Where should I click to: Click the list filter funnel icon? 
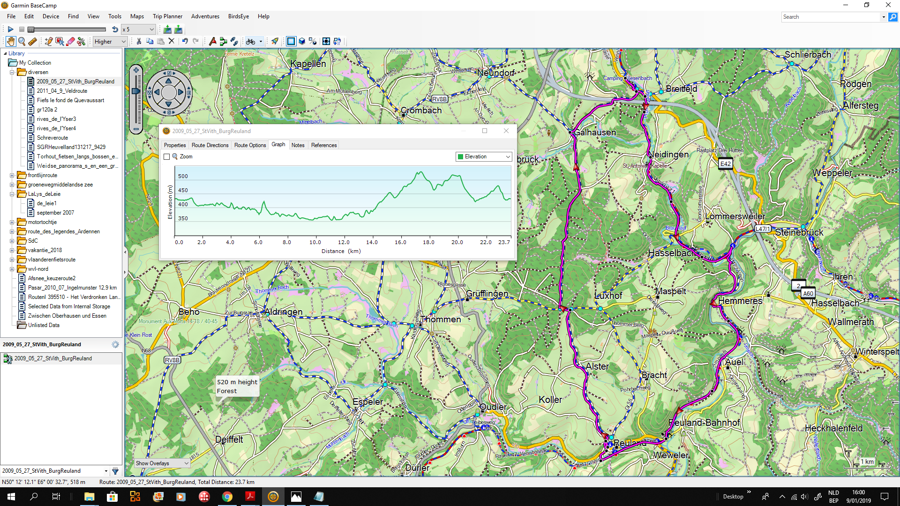point(115,471)
